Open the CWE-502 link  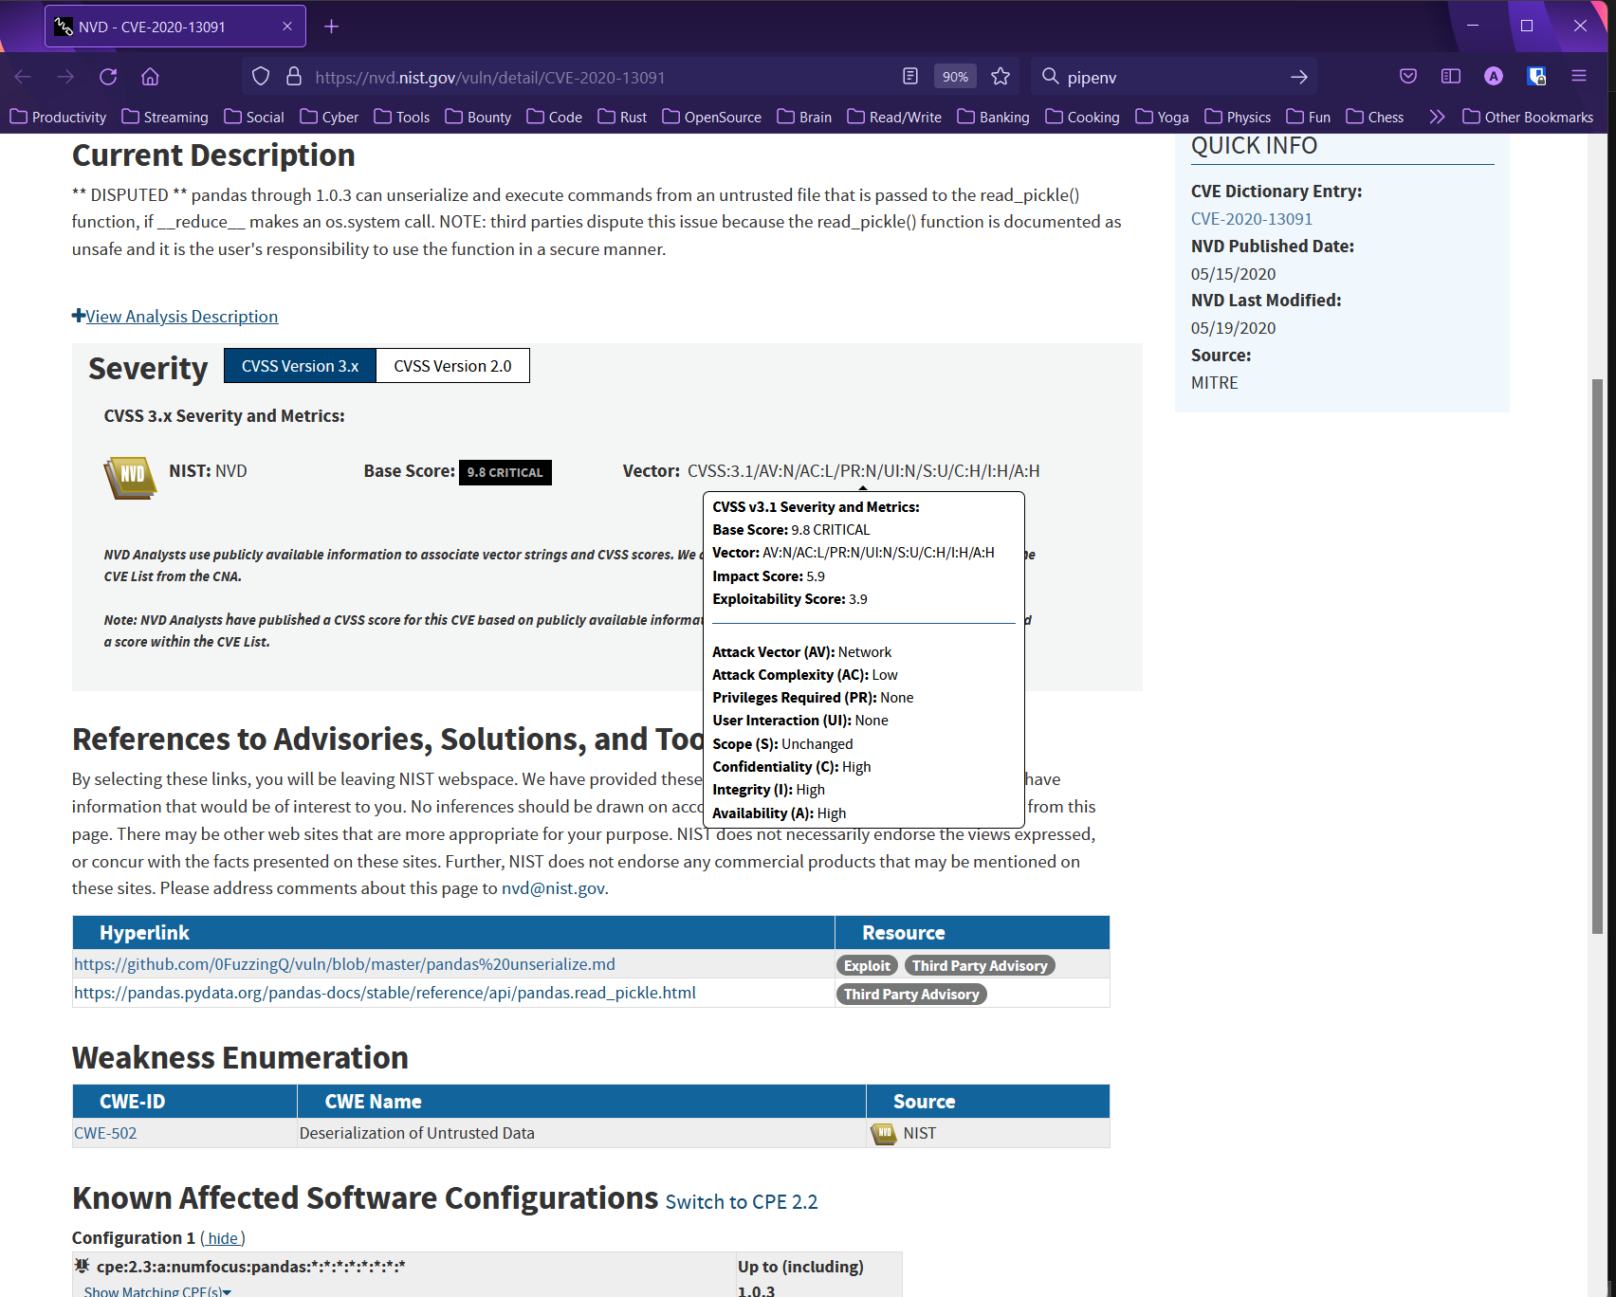pyautogui.click(x=105, y=1133)
